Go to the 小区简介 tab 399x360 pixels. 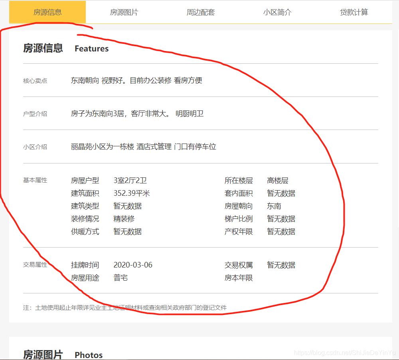coord(277,12)
